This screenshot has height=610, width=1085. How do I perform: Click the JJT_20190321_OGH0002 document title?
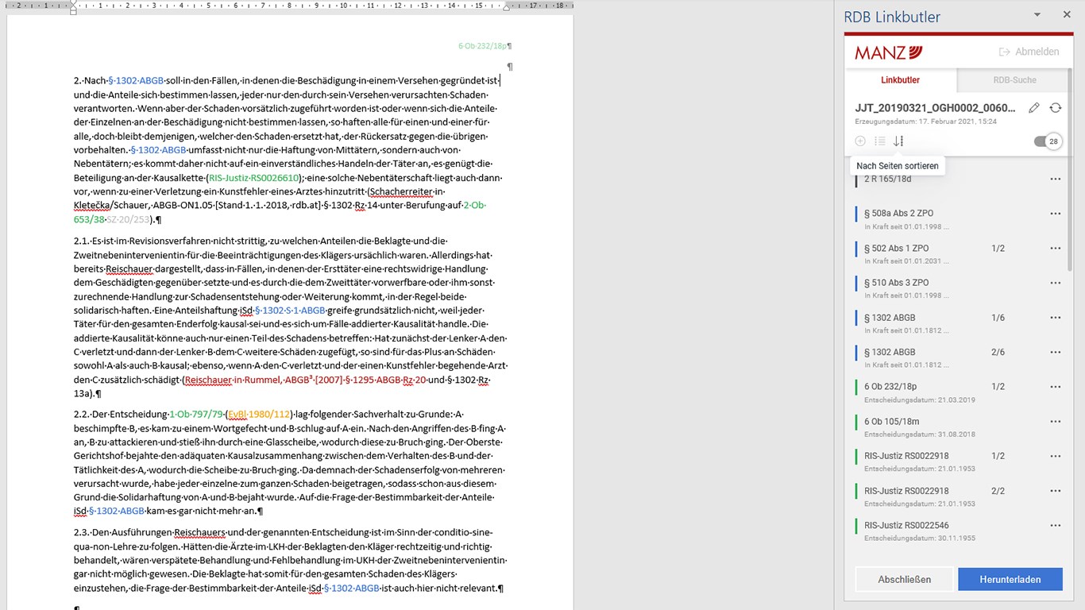pyautogui.click(x=935, y=108)
